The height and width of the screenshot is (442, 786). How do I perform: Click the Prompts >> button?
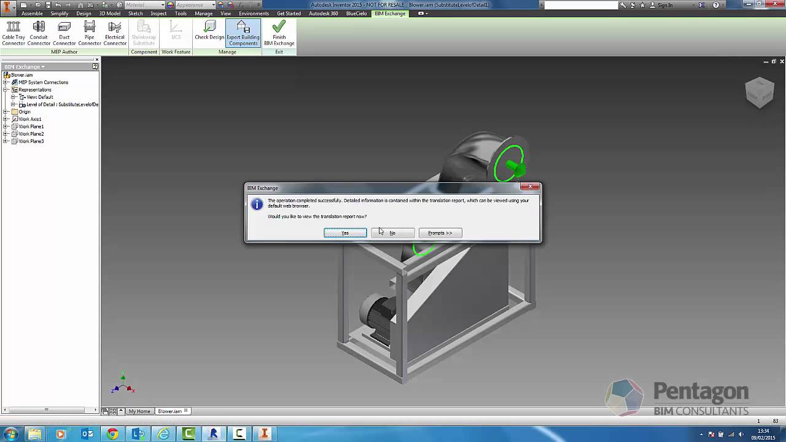click(440, 233)
